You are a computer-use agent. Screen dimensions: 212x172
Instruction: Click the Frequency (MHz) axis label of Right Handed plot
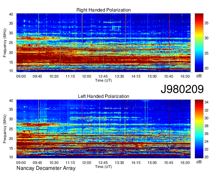pyautogui.click(x=5, y=43)
